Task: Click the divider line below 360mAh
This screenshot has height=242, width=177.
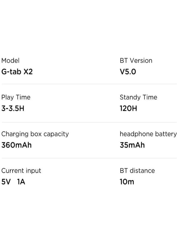Action: [x=88, y=158]
